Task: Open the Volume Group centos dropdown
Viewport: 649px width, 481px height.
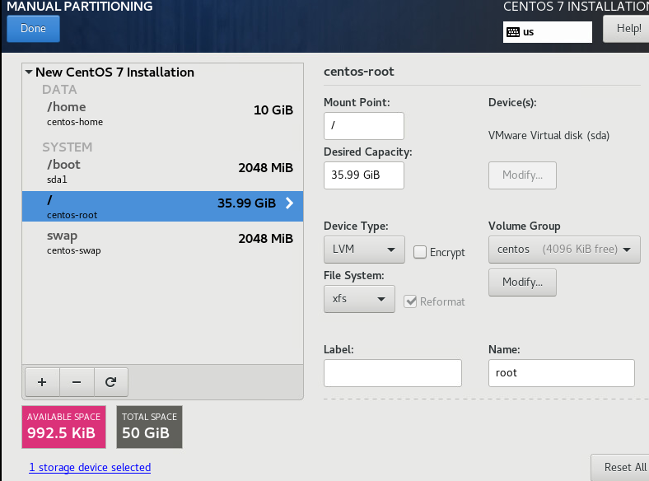Action: tap(563, 250)
